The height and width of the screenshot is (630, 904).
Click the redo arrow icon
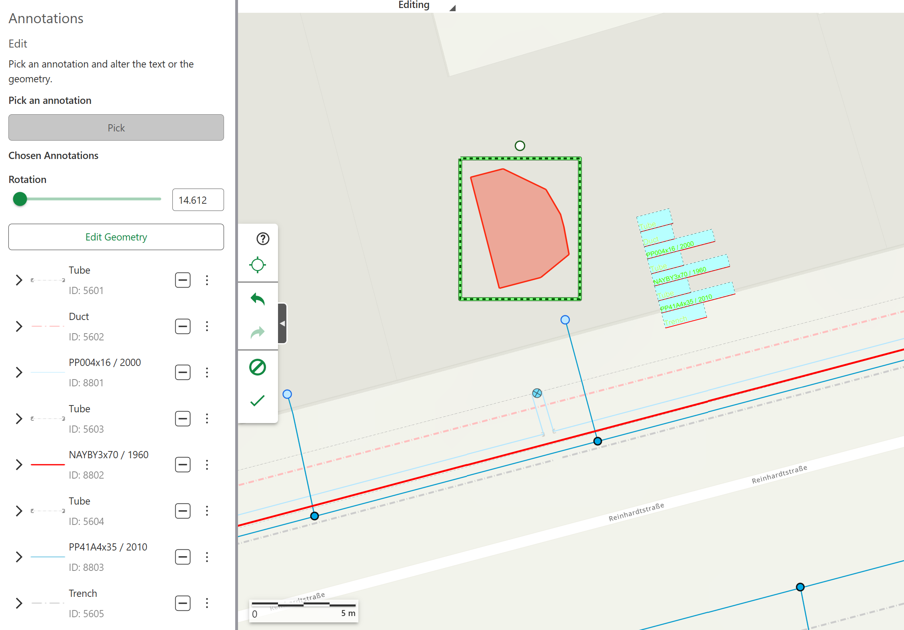258,332
